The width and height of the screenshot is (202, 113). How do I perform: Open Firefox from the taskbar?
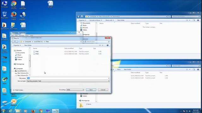(33, 111)
